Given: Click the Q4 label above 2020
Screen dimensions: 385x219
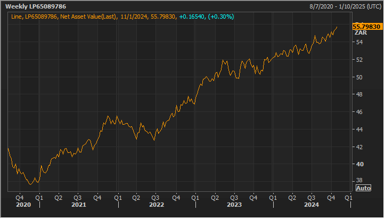Looking at the screenshot, I should [20, 198].
